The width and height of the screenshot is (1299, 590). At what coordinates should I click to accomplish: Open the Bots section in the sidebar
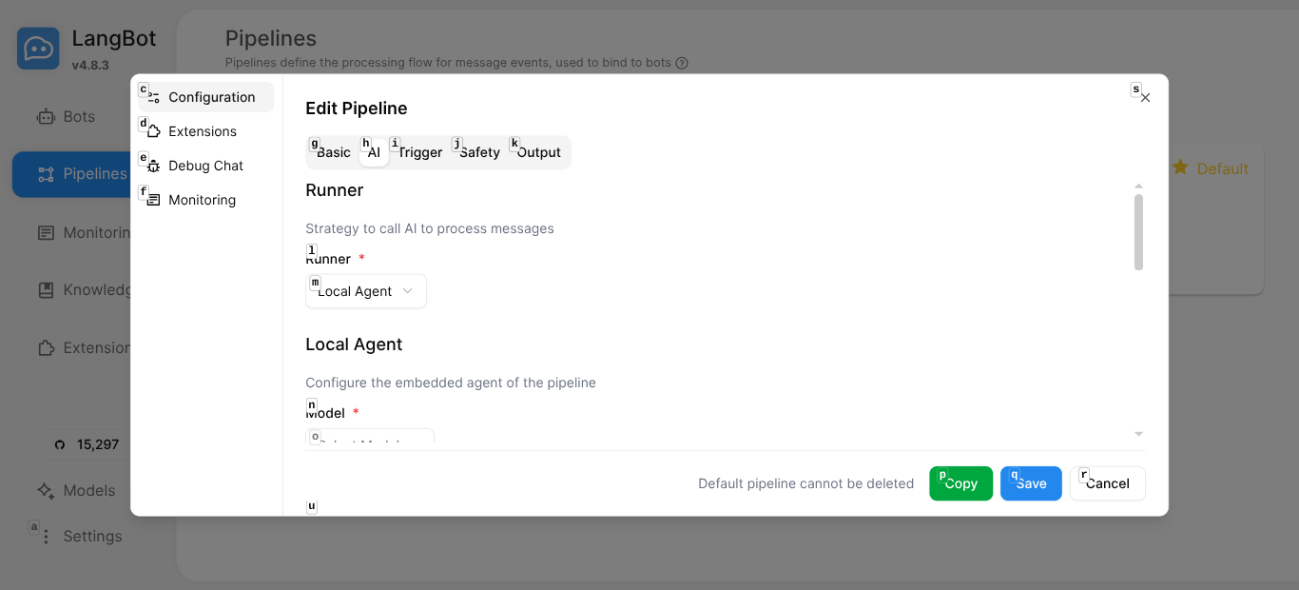(x=46, y=116)
